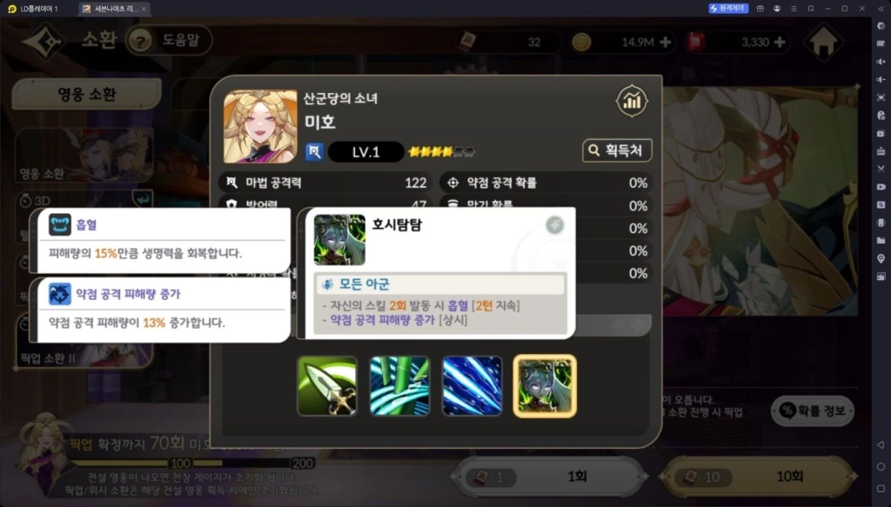Select the blue lightning skill icon

pos(472,386)
